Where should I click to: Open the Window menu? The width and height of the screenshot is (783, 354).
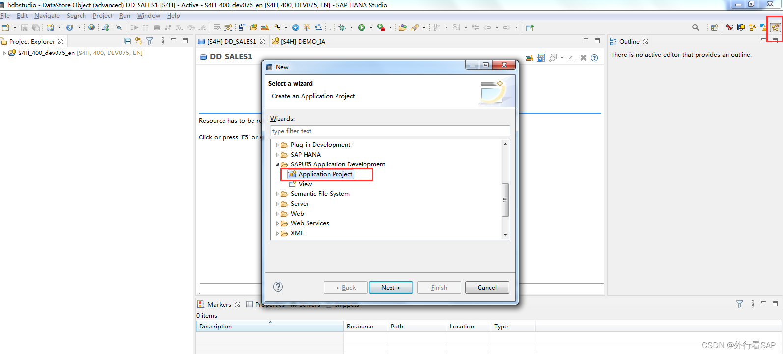(148, 16)
